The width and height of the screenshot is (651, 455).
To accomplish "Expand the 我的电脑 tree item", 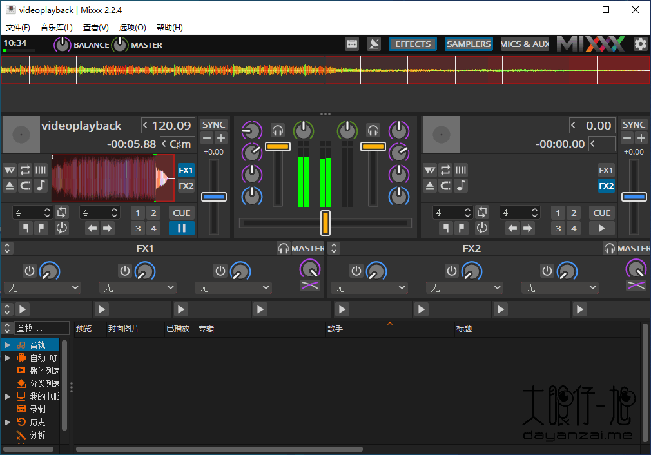I will coord(8,396).
